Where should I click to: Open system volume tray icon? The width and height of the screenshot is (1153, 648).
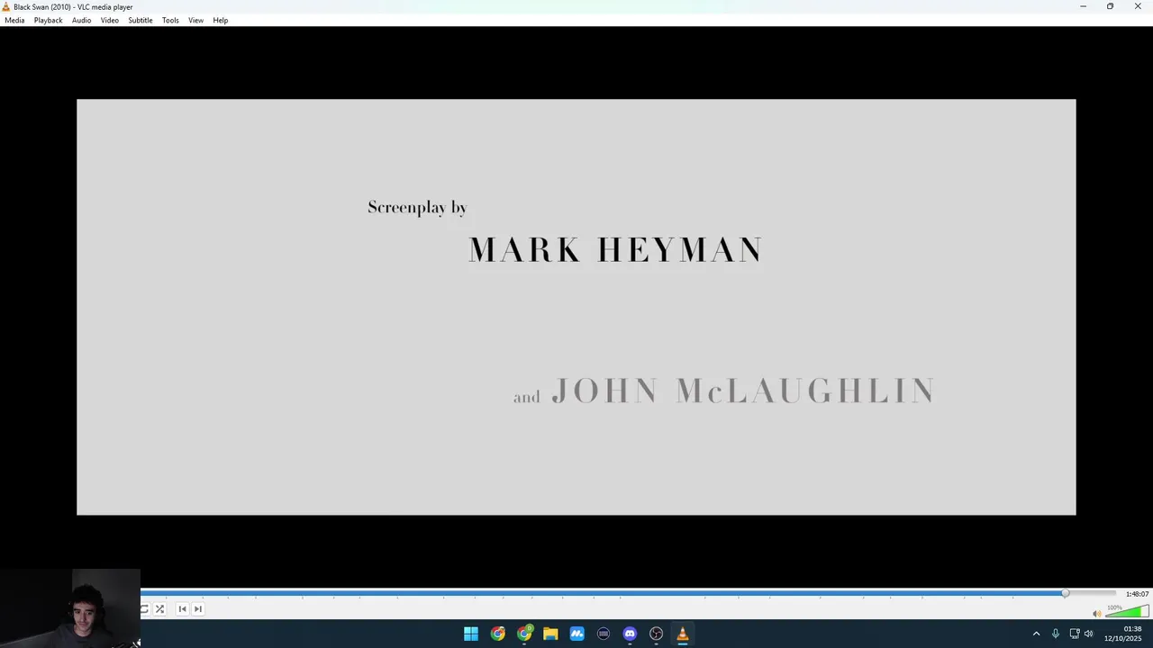[x=1089, y=634]
